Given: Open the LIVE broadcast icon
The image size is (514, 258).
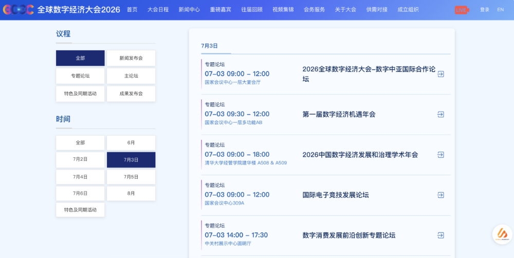Looking at the screenshot, I should click(x=462, y=10).
